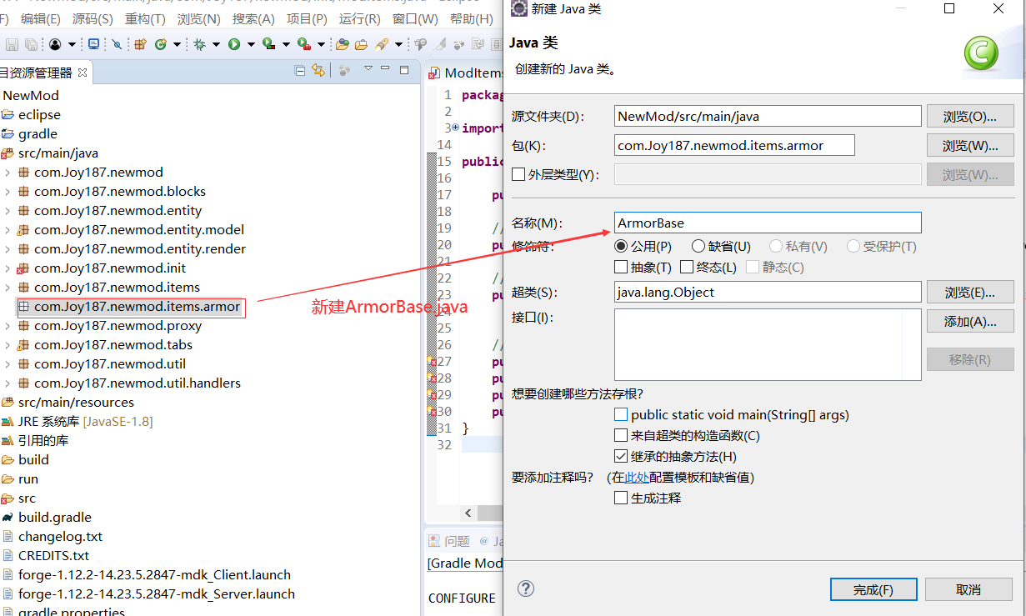Viewport: 1026px width, 616px height.
Task: Click the Run External Tools icon
Action: pyautogui.click(x=304, y=44)
